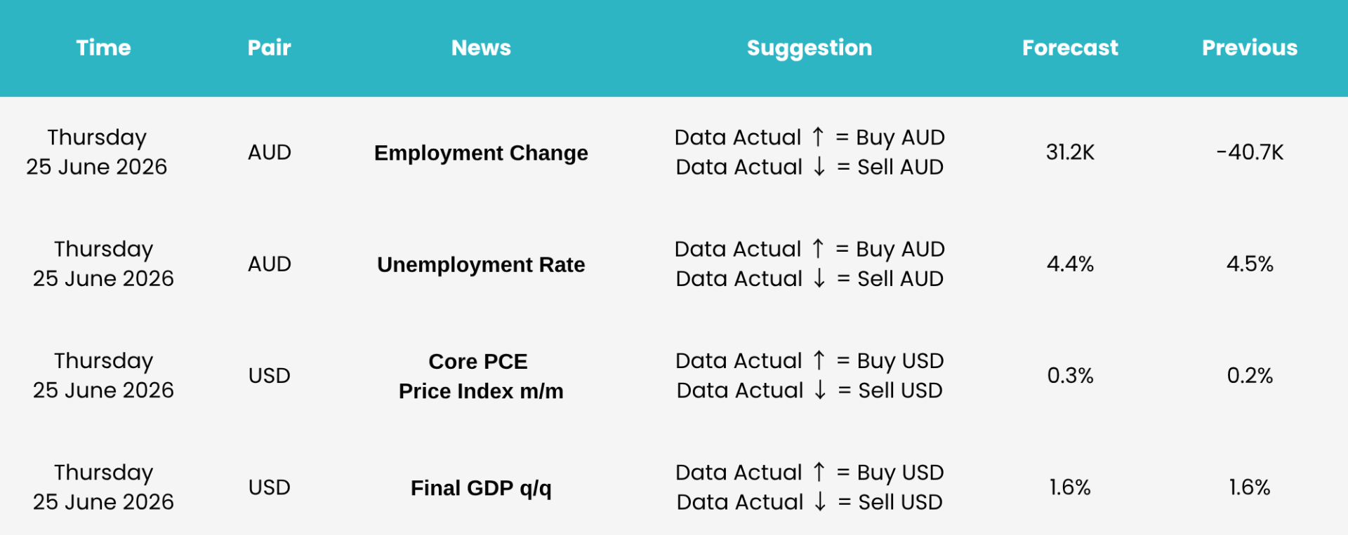The width and height of the screenshot is (1348, 535).
Task: Select the News column header
Action: click(x=481, y=48)
